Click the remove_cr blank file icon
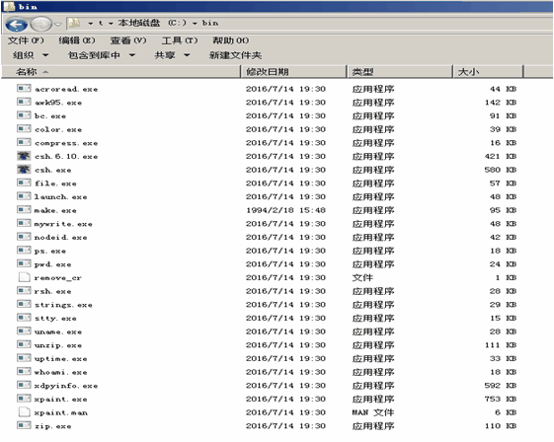This screenshot has height=442, width=554. coord(24,277)
